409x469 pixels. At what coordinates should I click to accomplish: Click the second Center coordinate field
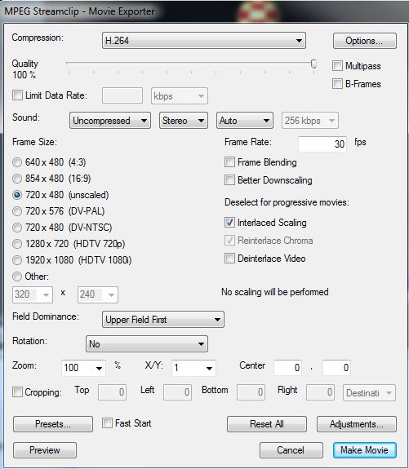tap(336, 367)
